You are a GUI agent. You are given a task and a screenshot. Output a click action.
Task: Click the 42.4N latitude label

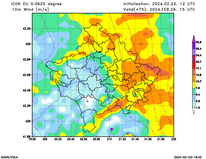[27, 90]
